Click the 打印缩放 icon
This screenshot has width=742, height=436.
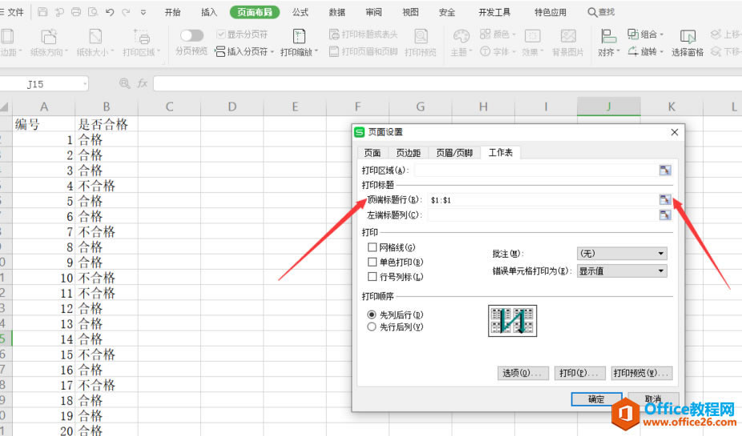pos(299,36)
